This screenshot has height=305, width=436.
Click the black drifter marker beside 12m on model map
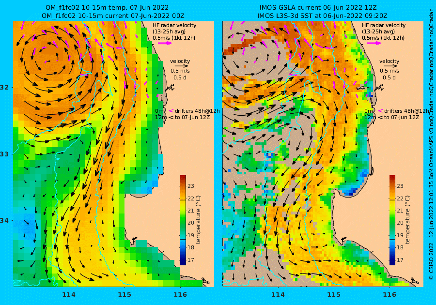click(x=171, y=118)
